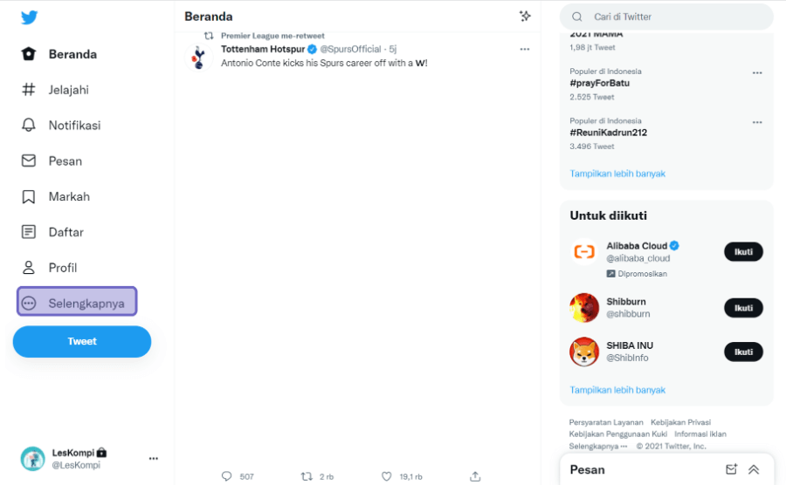The height and width of the screenshot is (485, 786).
Task: Click the reply icon with 507 replies
Action: pyautogui.click(x=226, y=476)
